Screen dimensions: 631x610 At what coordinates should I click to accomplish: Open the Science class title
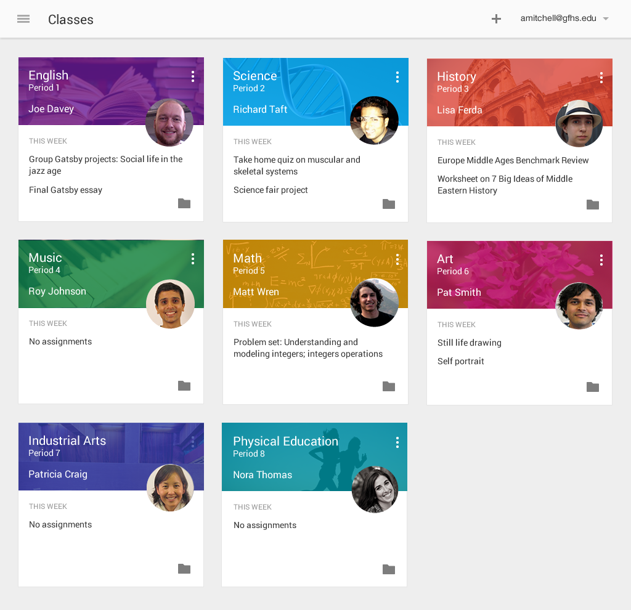click(x=254, y=76)
